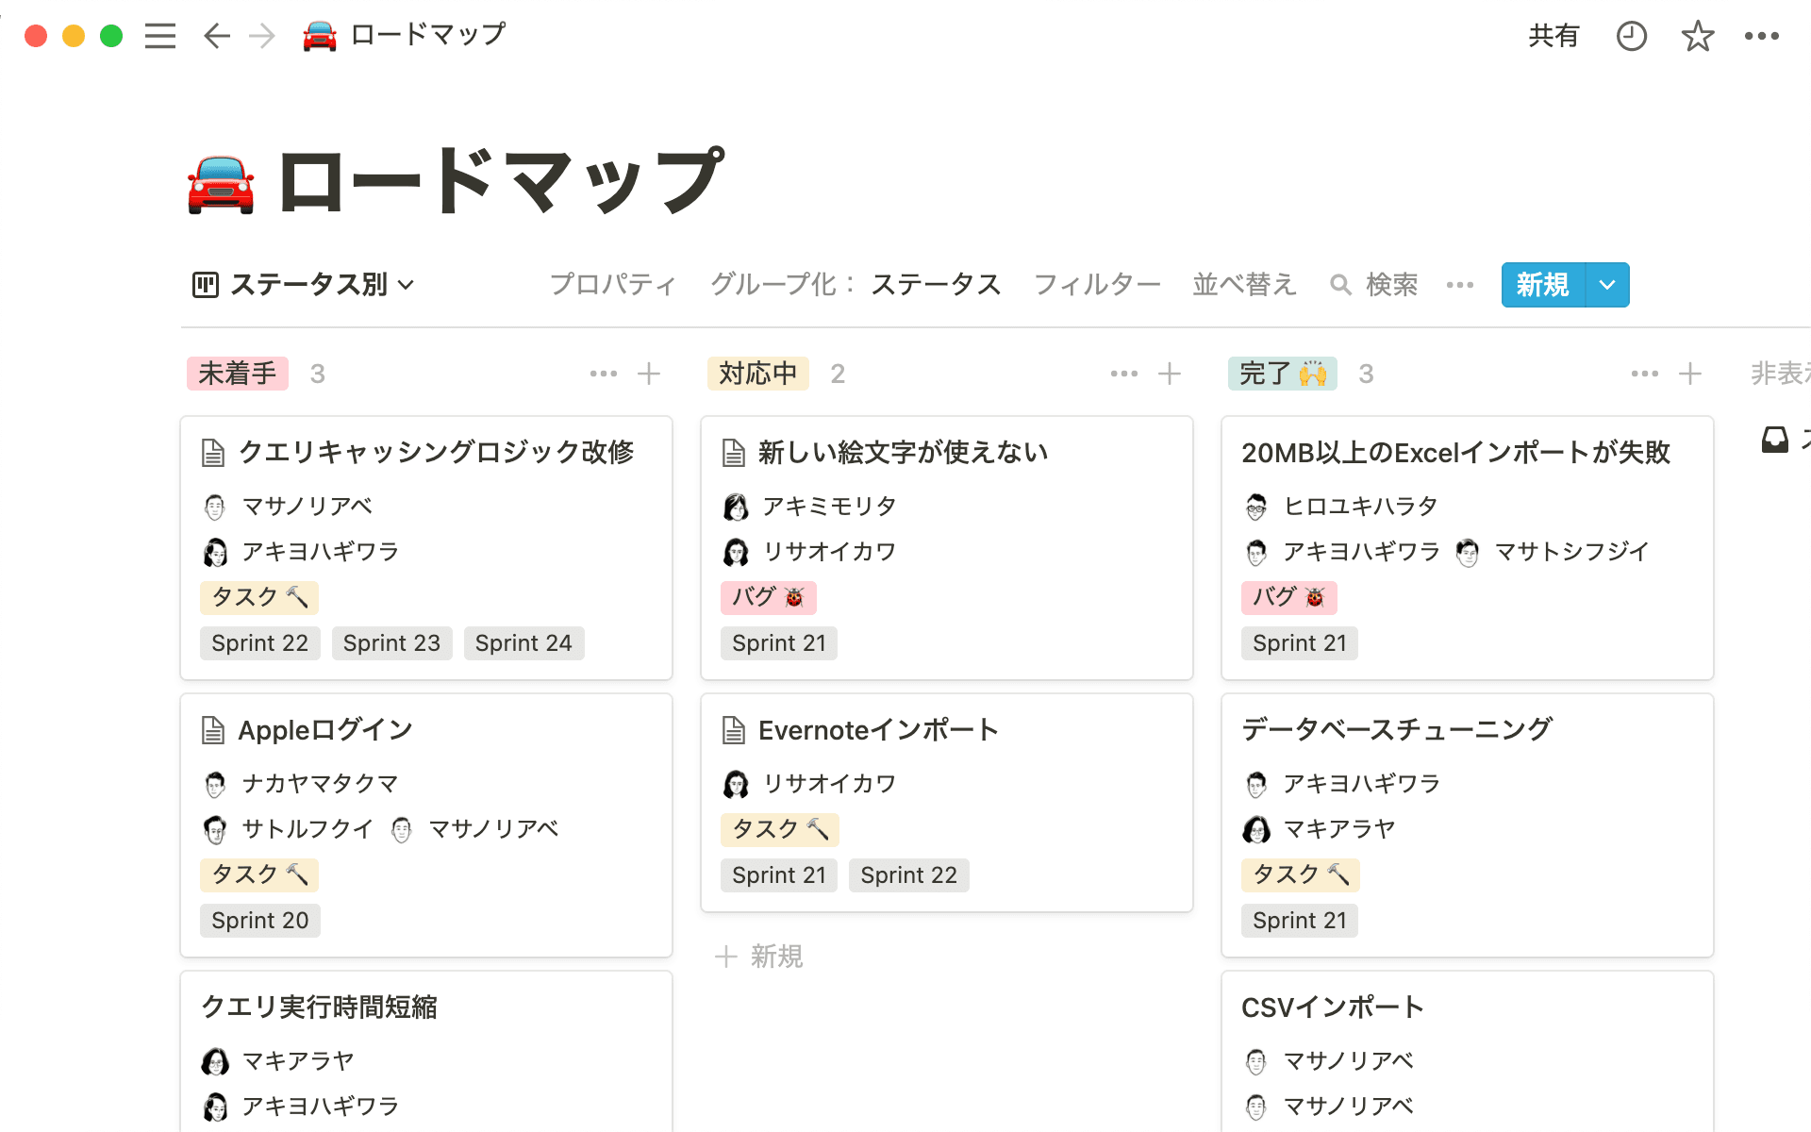Click the pink 未着手 status label
The image size is (1811, 1132).
pos(238,374)
